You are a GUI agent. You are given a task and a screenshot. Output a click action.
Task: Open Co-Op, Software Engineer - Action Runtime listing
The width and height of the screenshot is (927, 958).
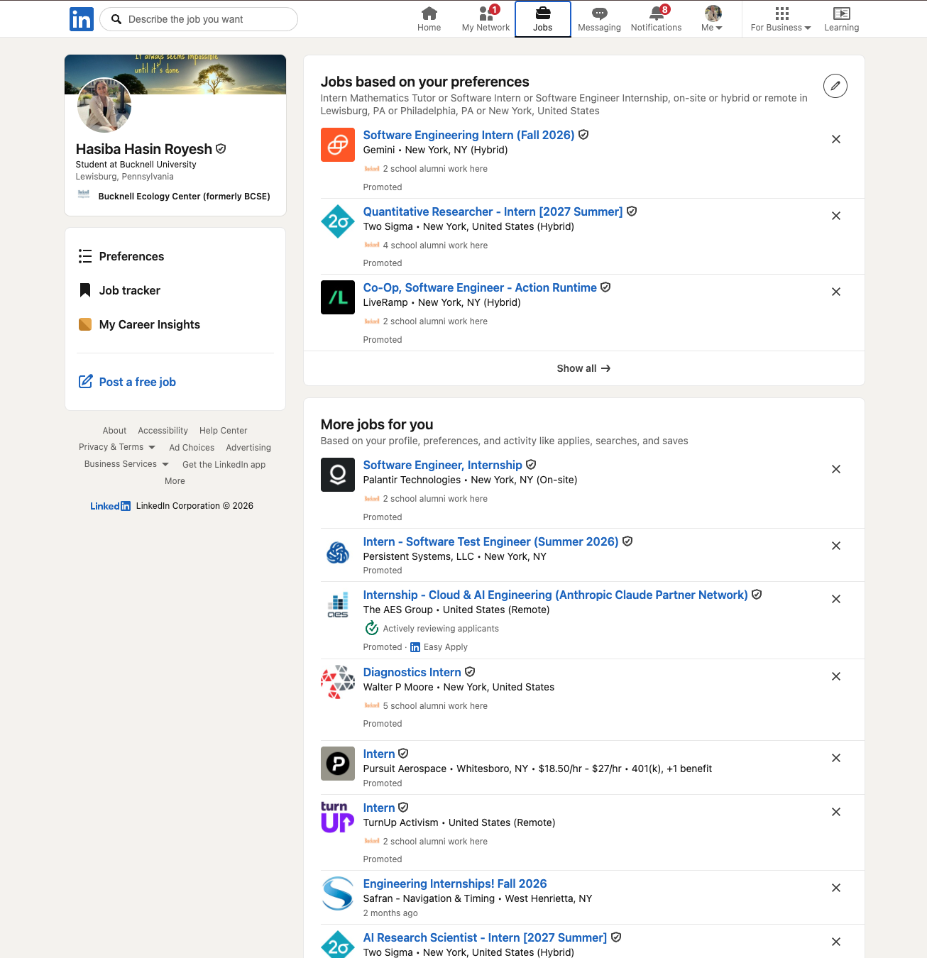click(480, 287)
